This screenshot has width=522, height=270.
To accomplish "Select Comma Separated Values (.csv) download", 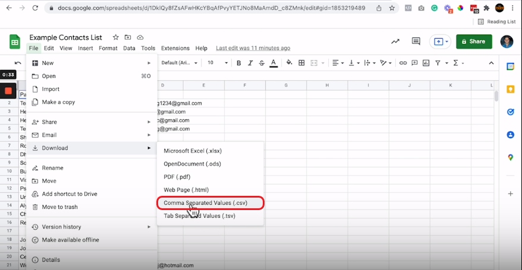I will pos(210,203).
